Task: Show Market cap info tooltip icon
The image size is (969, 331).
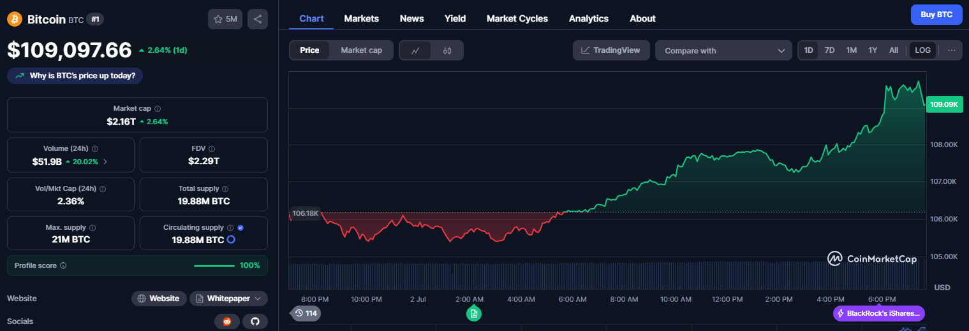Action: point(158,109)
